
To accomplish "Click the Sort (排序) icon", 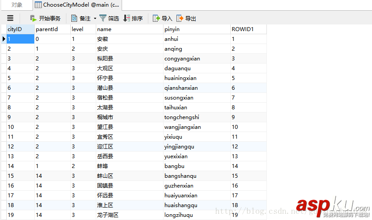I will 127,18.
